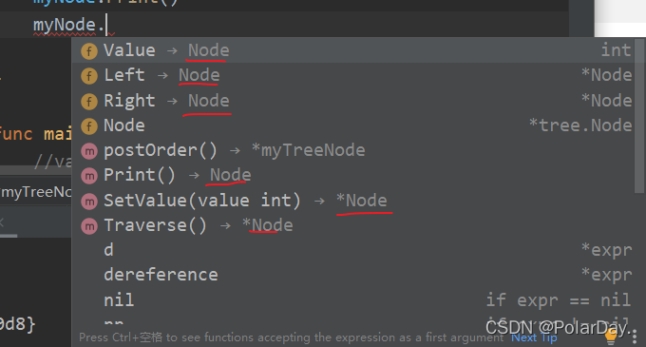Place cursor after myNode. in editor
The height and width of the screenshot is (347, 646).
click(x=106, y=25)
